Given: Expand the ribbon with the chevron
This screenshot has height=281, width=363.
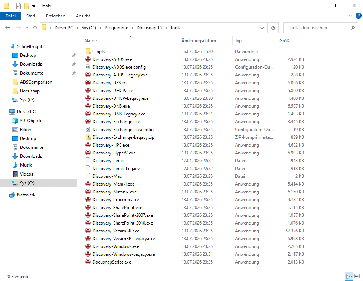Looking at the screenshot, I should tap(350, 16).
